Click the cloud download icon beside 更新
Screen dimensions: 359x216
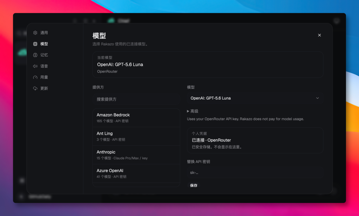click(x=35, y=88)
